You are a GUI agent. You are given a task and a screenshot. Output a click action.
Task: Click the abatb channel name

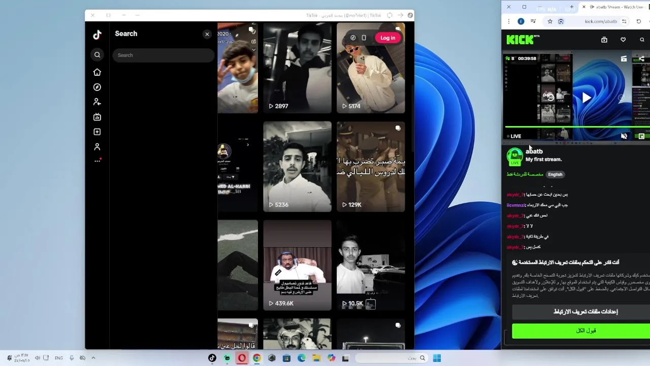[x=534, y=151]
